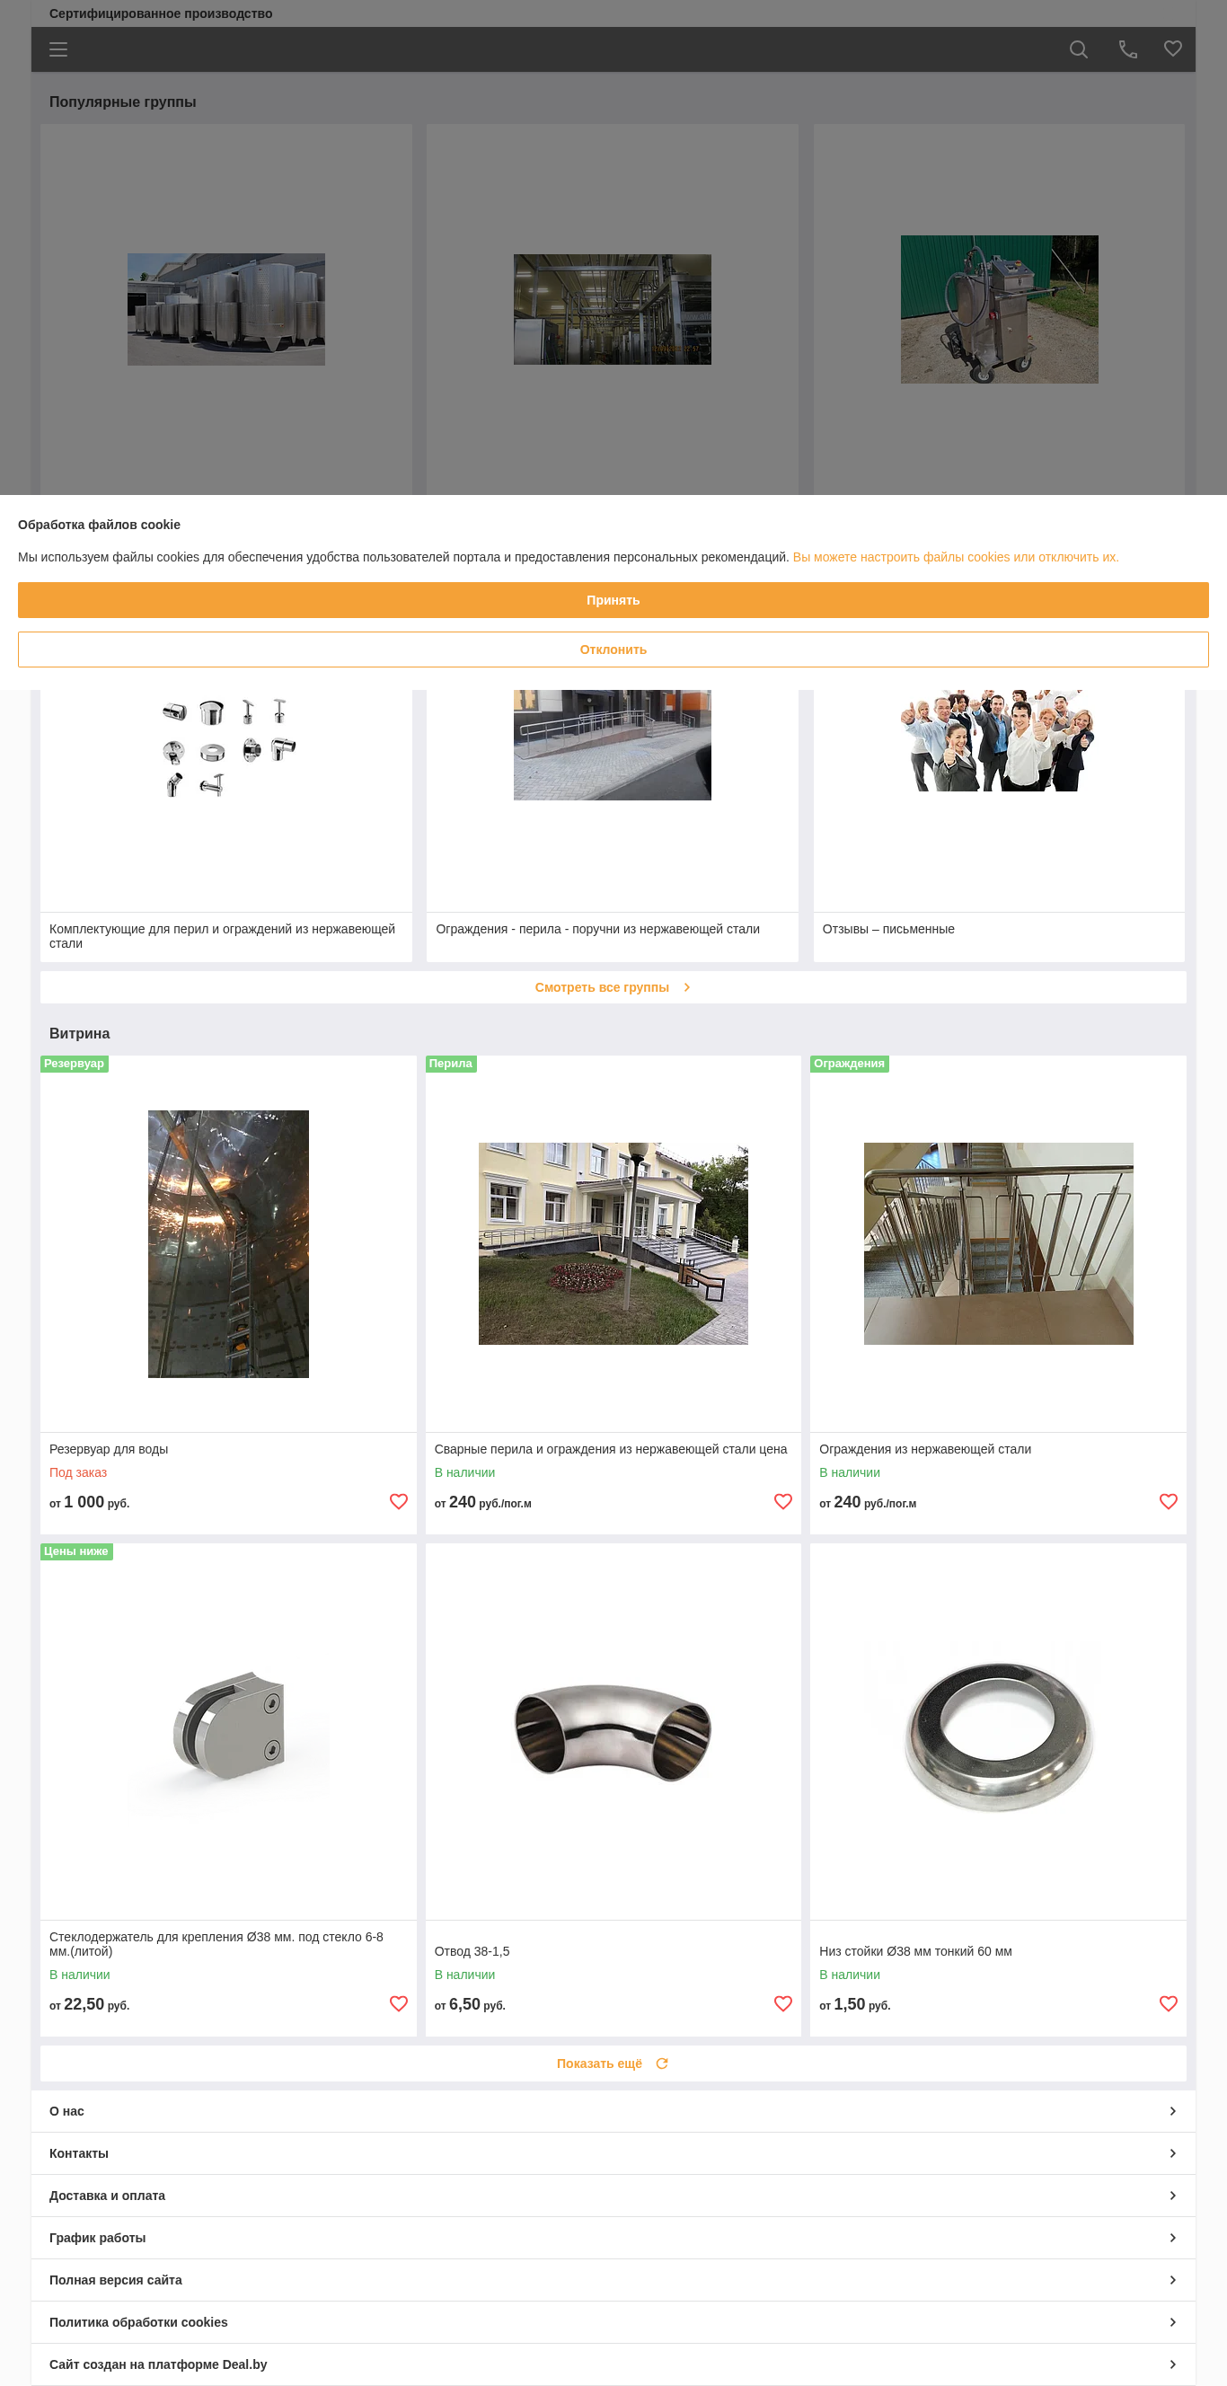The width and height of the screenshot is (1227, 2386).
Task: Click Низ стойки Ø38 мм тонкий title
Action: pyautogui.click(x=915, y=1950)
